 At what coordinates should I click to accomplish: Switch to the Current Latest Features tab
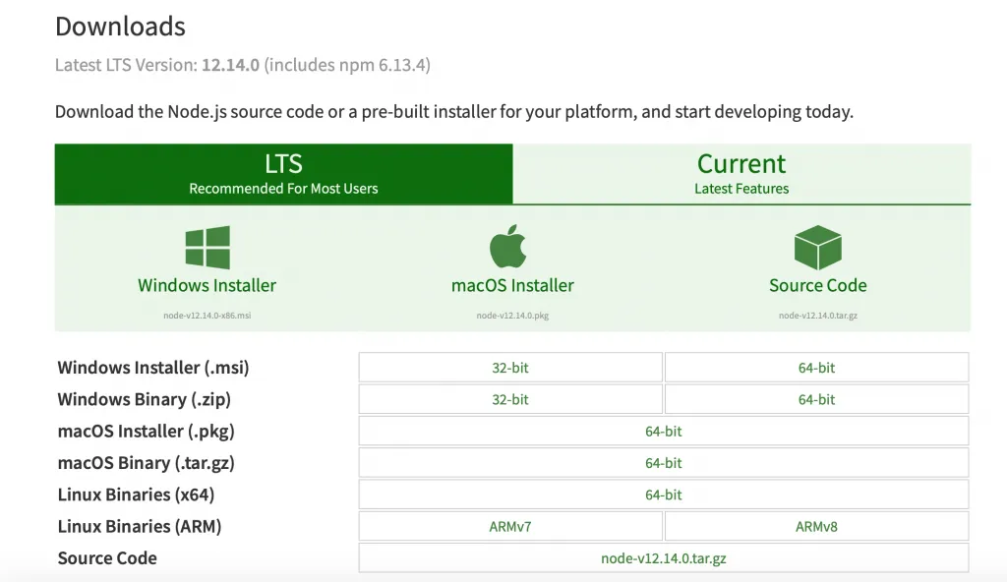(x=741, y=173)
